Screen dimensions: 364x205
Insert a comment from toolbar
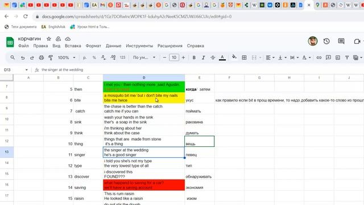coord(328,58)
